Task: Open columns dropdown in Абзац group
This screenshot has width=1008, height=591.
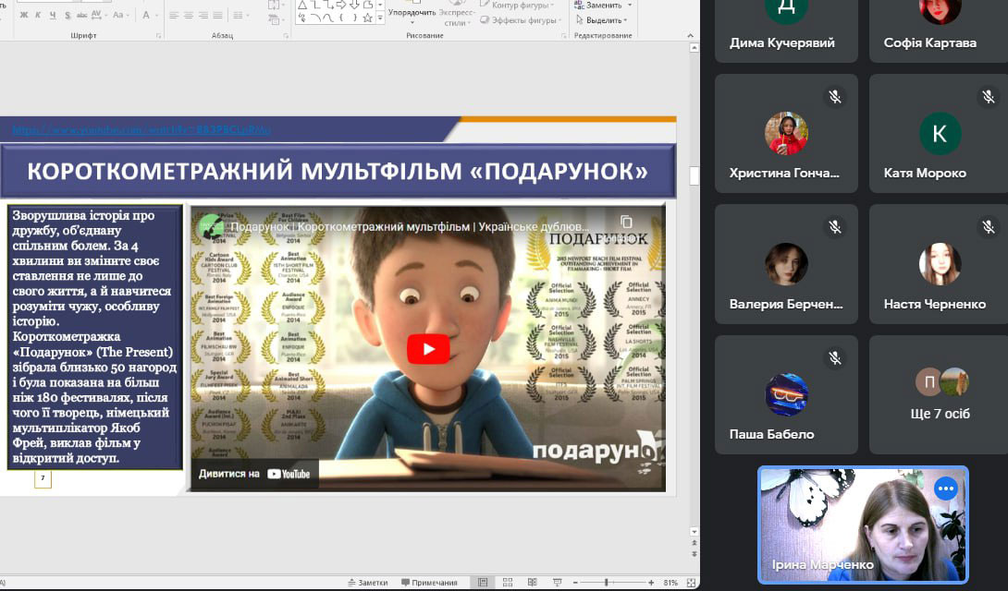Action: coord(240,16)
